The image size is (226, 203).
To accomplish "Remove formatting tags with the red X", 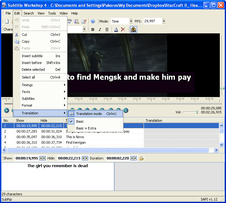I will (123, 29).
